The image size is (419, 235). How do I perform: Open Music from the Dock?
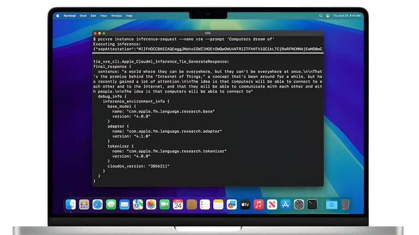pyautogui.click(x=259, y=205)
